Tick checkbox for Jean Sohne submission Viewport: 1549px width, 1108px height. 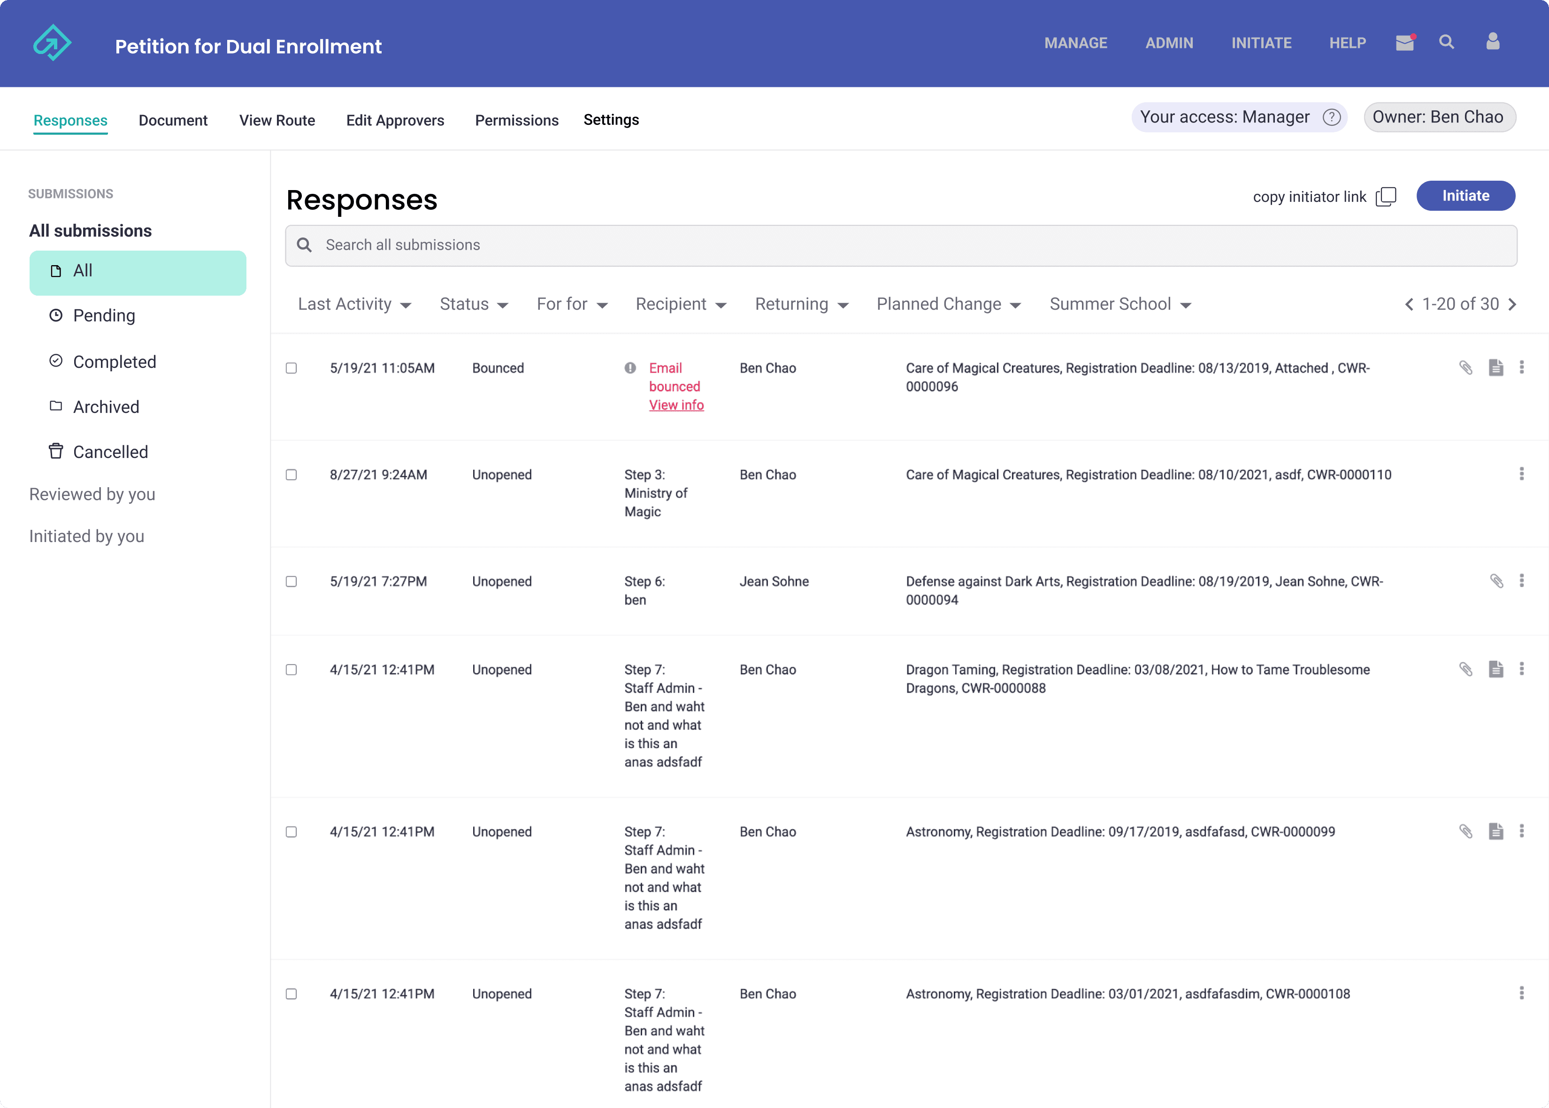point(291,581)
